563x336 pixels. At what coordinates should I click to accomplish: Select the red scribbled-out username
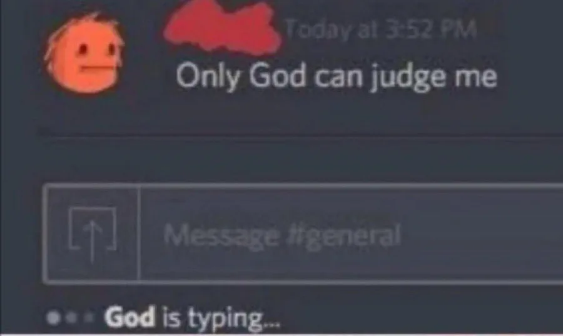pos(222,28)
